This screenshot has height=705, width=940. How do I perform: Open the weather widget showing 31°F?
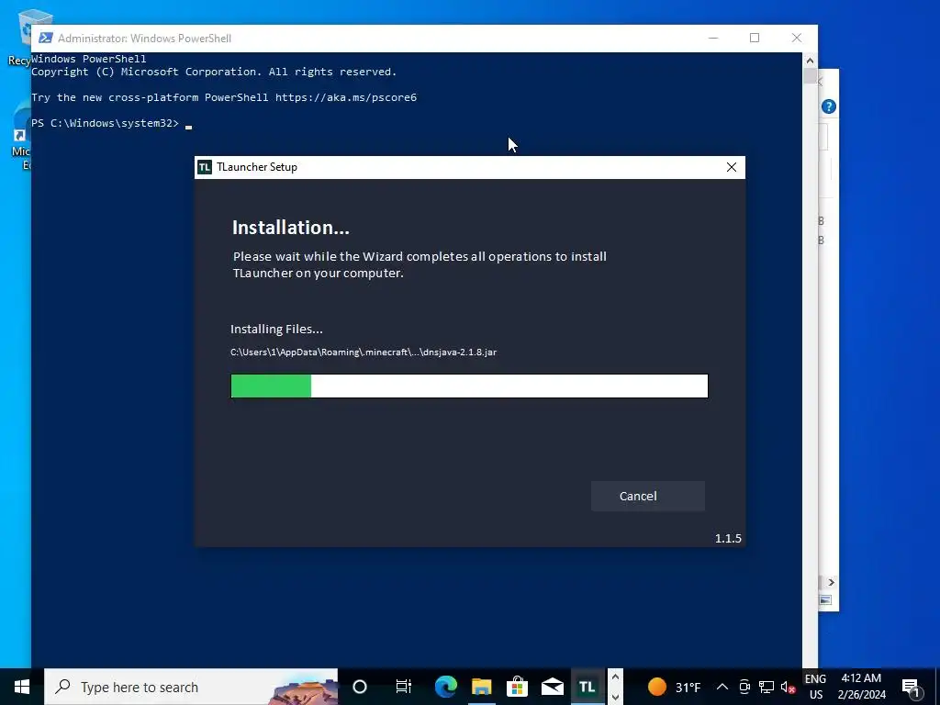[x=674, y=687]
